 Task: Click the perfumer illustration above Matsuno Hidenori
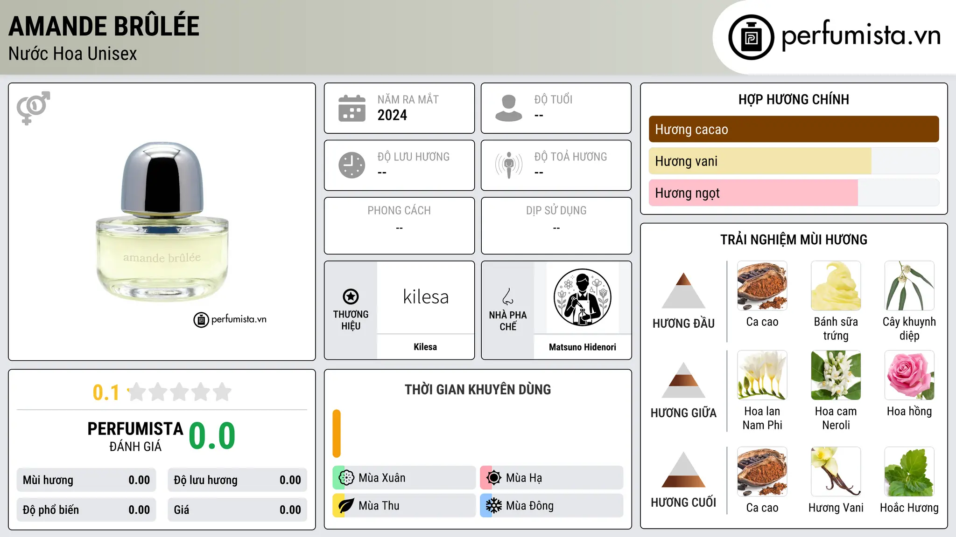[582, 297]
